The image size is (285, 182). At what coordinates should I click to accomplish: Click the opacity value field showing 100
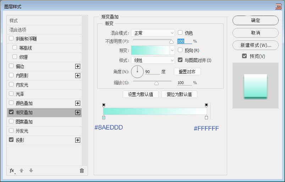(184, 41)
